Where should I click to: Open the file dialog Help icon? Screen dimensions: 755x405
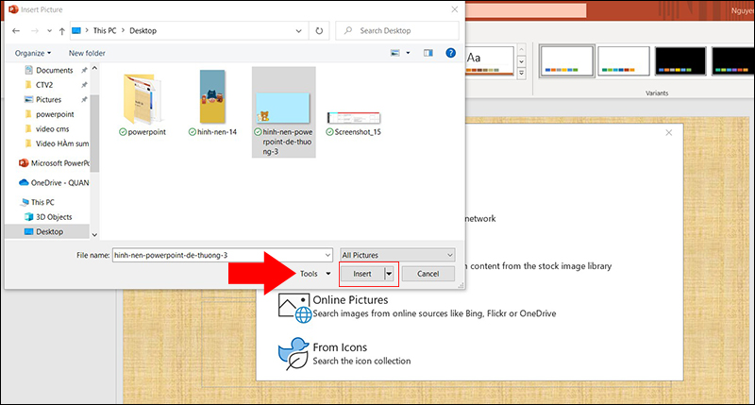pos(451,53)
